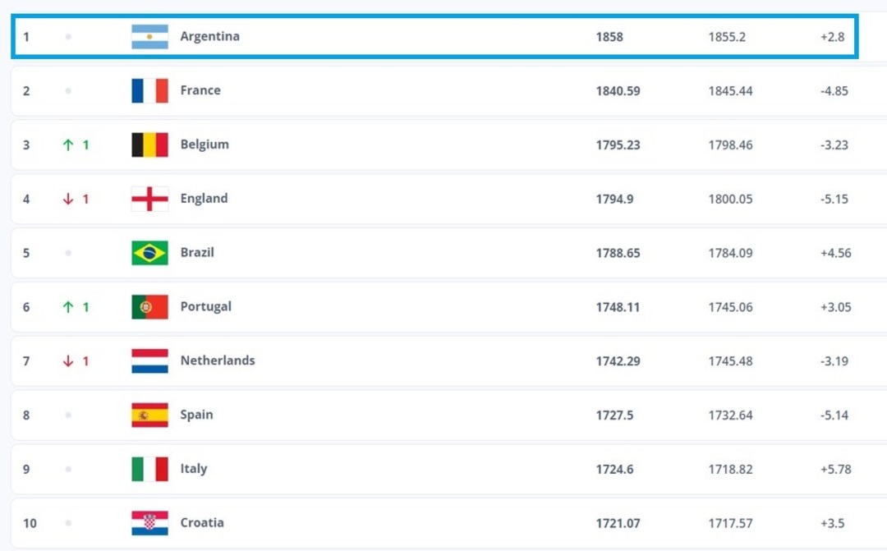Click the Croatia flag icon
887x551 pixels.
[149, 523]
